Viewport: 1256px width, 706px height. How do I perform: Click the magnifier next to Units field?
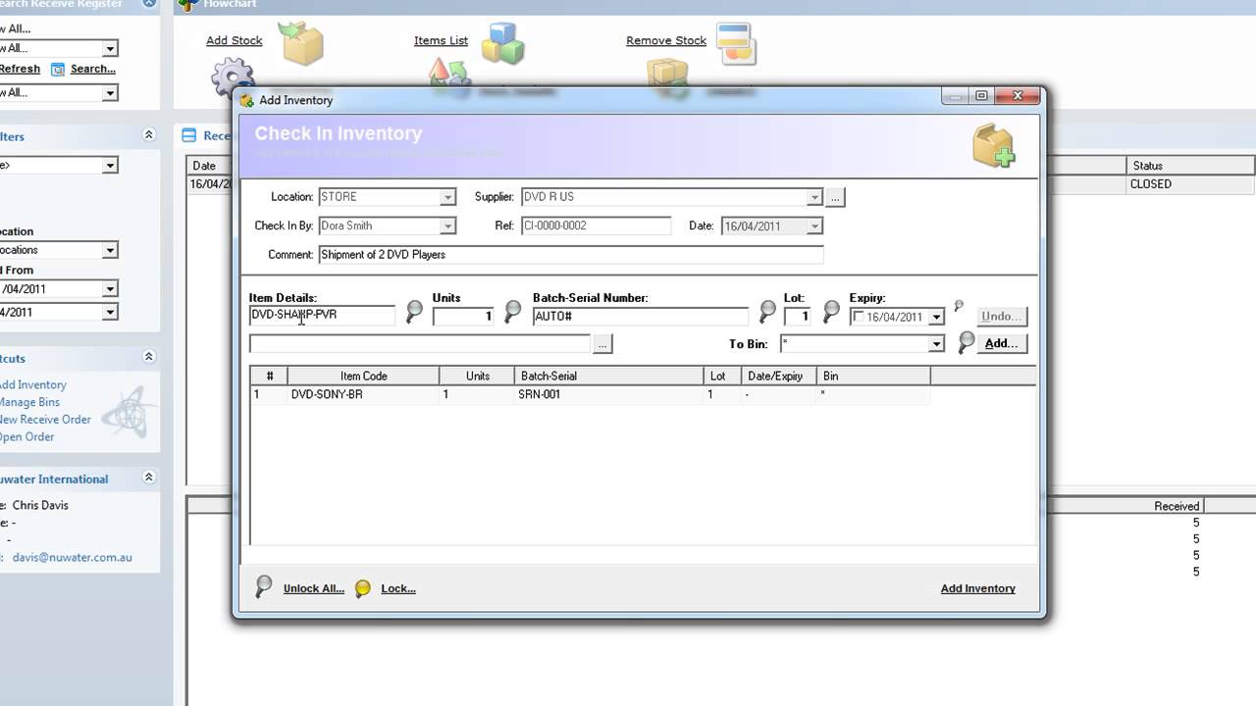(512, 313)
